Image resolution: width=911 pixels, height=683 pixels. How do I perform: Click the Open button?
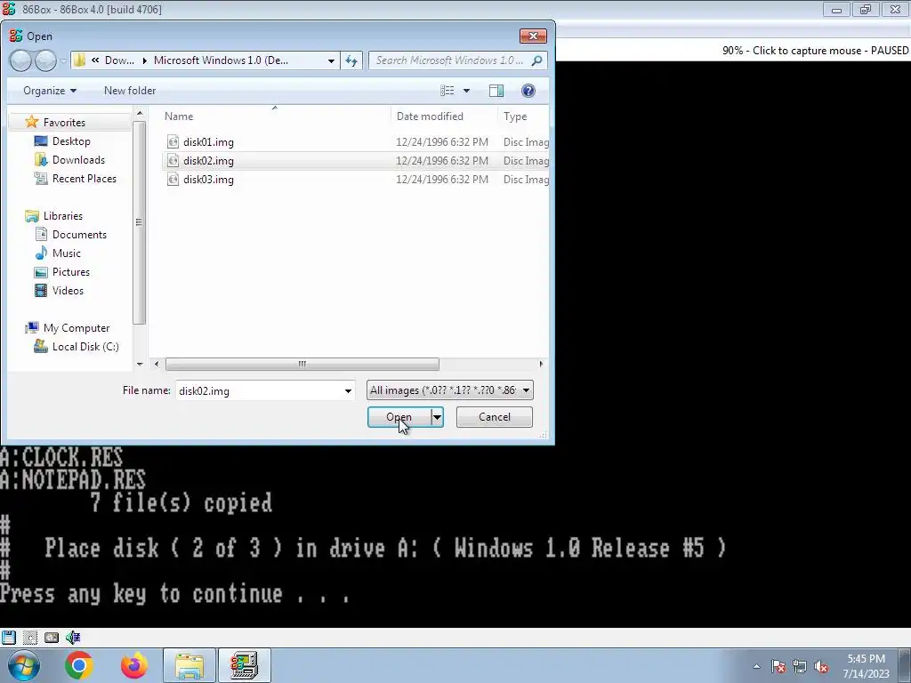tap(399, 417)
